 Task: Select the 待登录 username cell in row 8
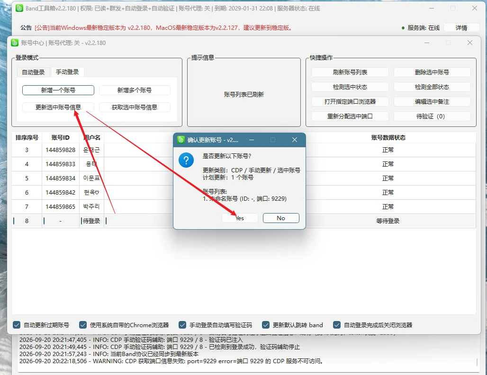click(91, 221)
